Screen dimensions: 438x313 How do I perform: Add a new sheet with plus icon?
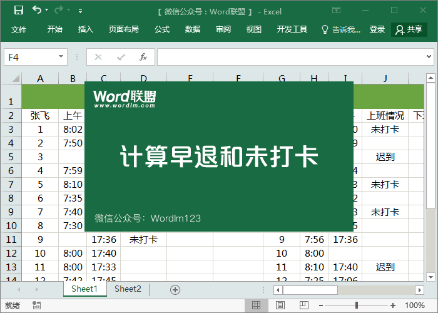point(175,289)
